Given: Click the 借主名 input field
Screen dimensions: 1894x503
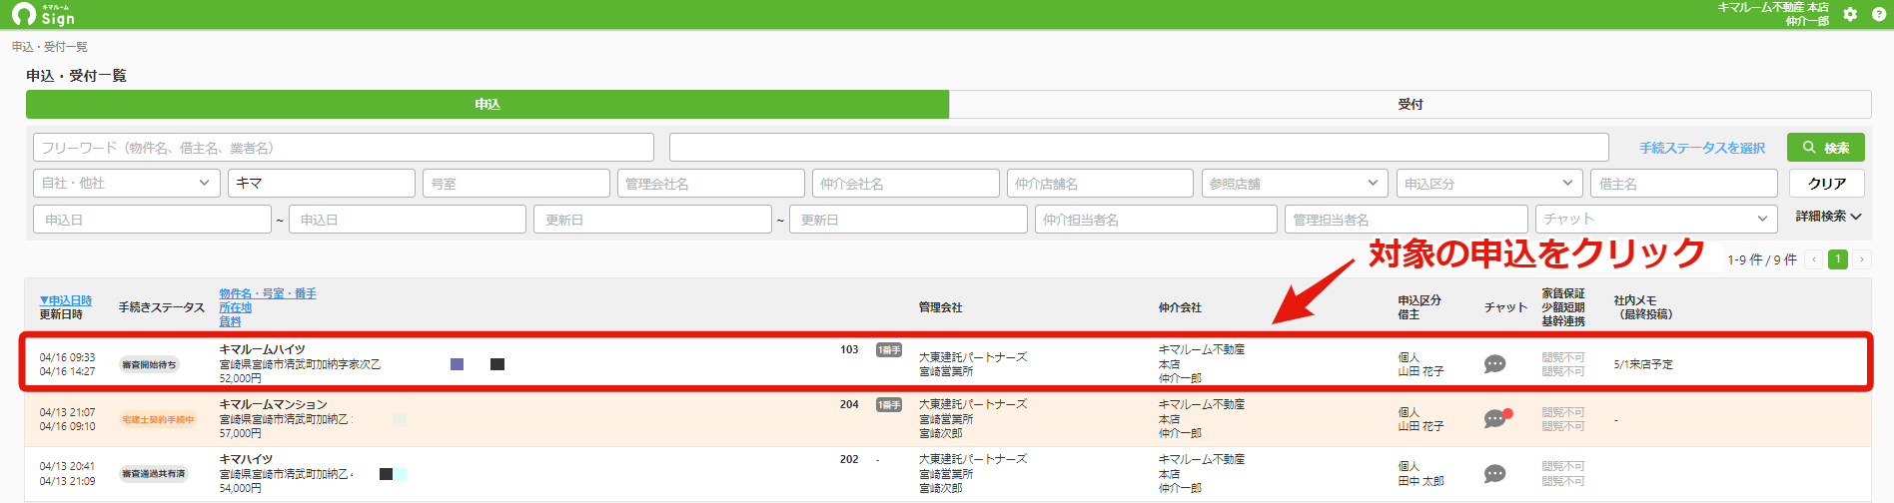Looking at the screenshot, I should click(x=1683, y=184).
